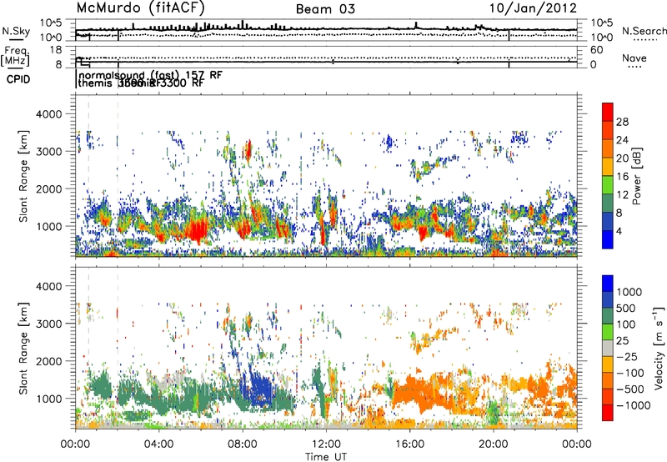Click power panel 'Slant Range [km]' axis label

(x=24, y=176)
